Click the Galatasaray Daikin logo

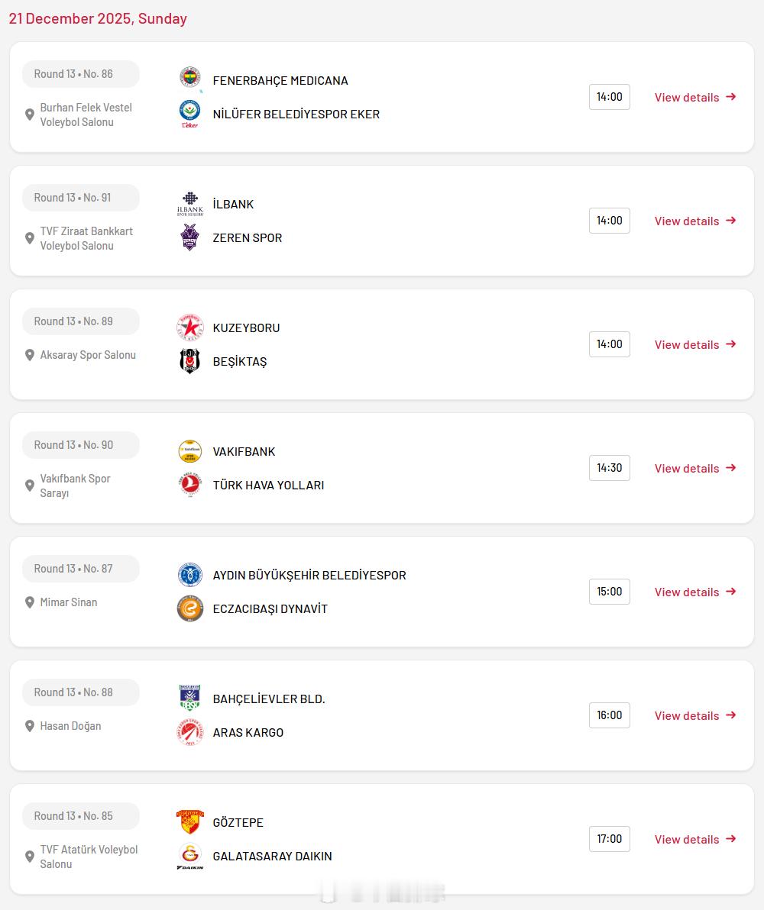[x=190, y=855]
